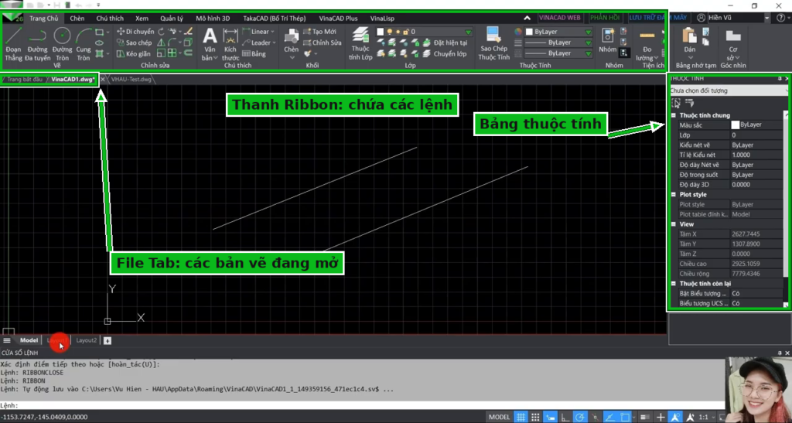This screenshot has width=792, height=423.
Task: Select the Đường Tròn circle tool
Action: coord(62,44)
